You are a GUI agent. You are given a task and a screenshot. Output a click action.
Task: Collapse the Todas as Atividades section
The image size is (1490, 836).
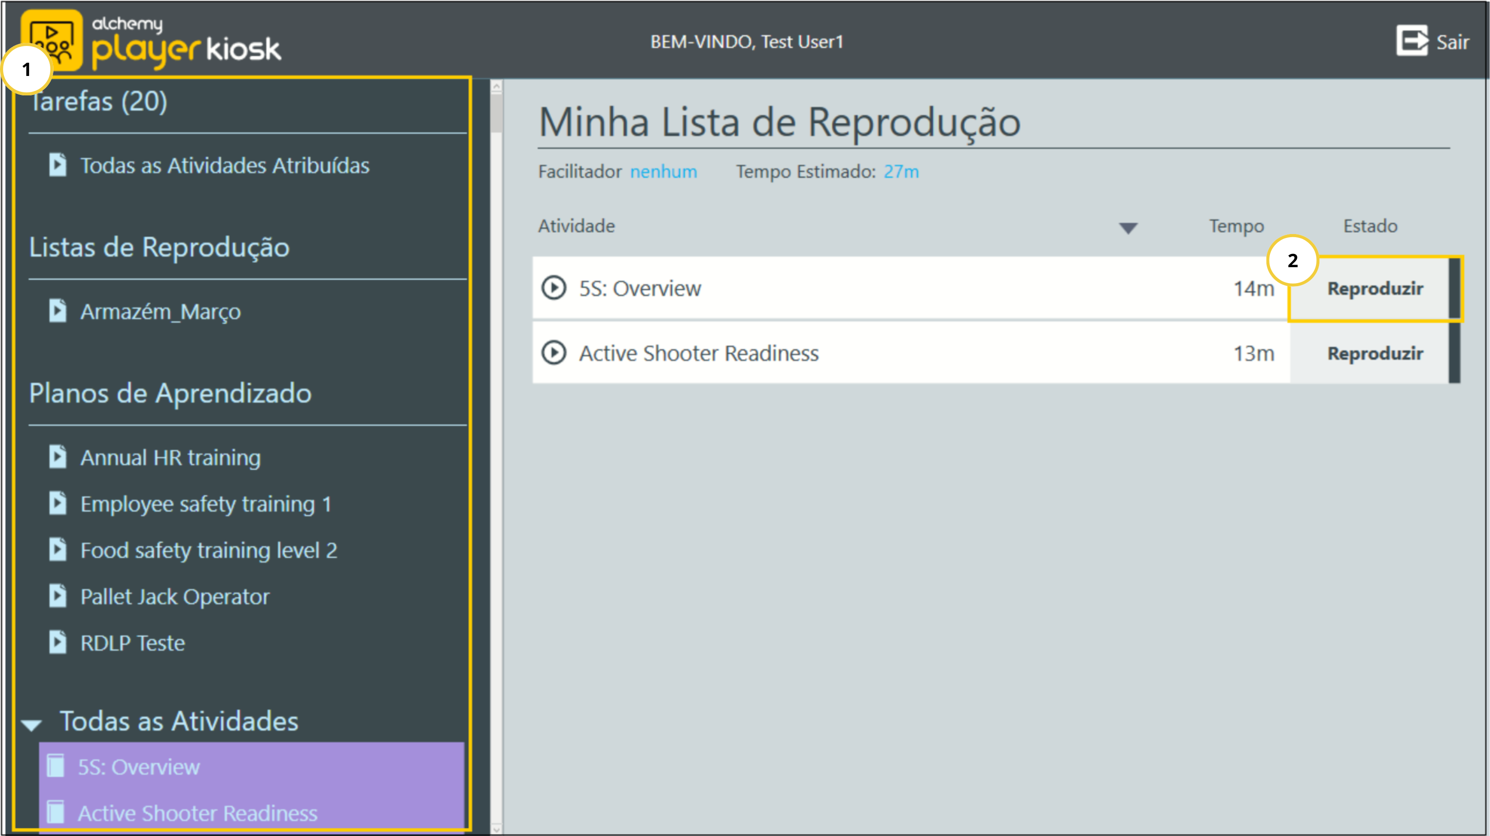pyautogui.click(x=31, y=724)
